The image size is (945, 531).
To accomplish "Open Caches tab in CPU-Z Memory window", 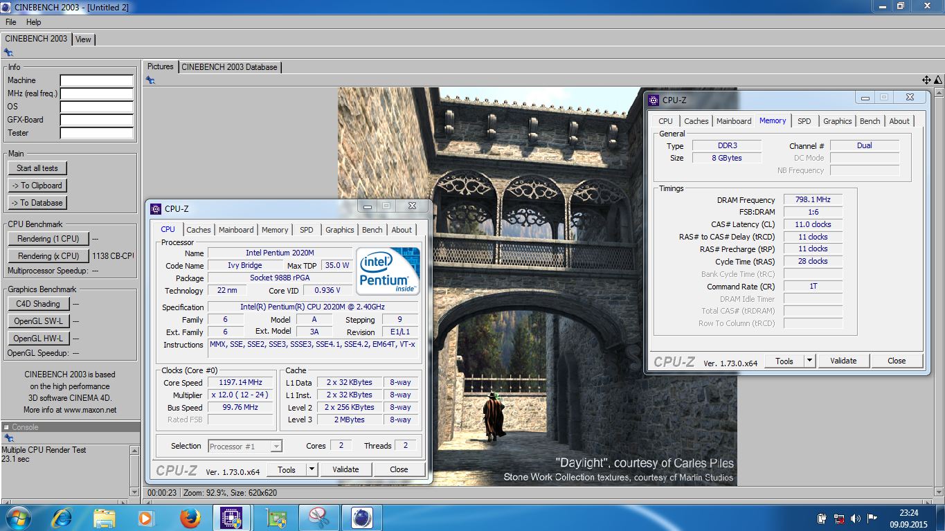I will coord(696,121).
